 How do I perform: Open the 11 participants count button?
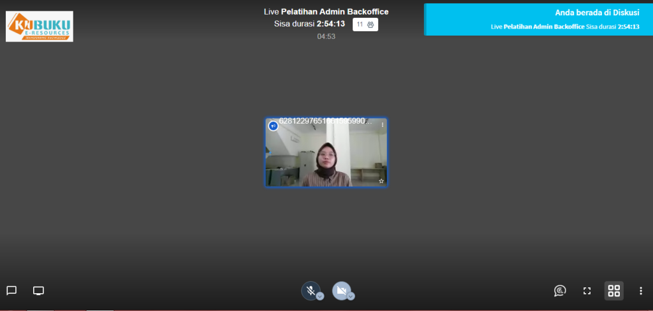click(365, 24)
